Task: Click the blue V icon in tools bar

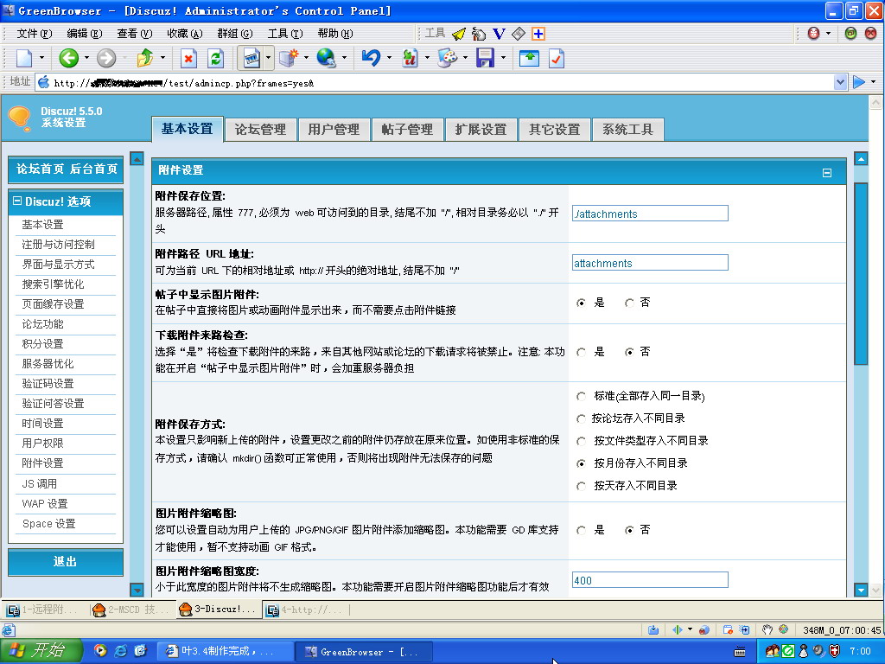Action: tap(499, 34)
